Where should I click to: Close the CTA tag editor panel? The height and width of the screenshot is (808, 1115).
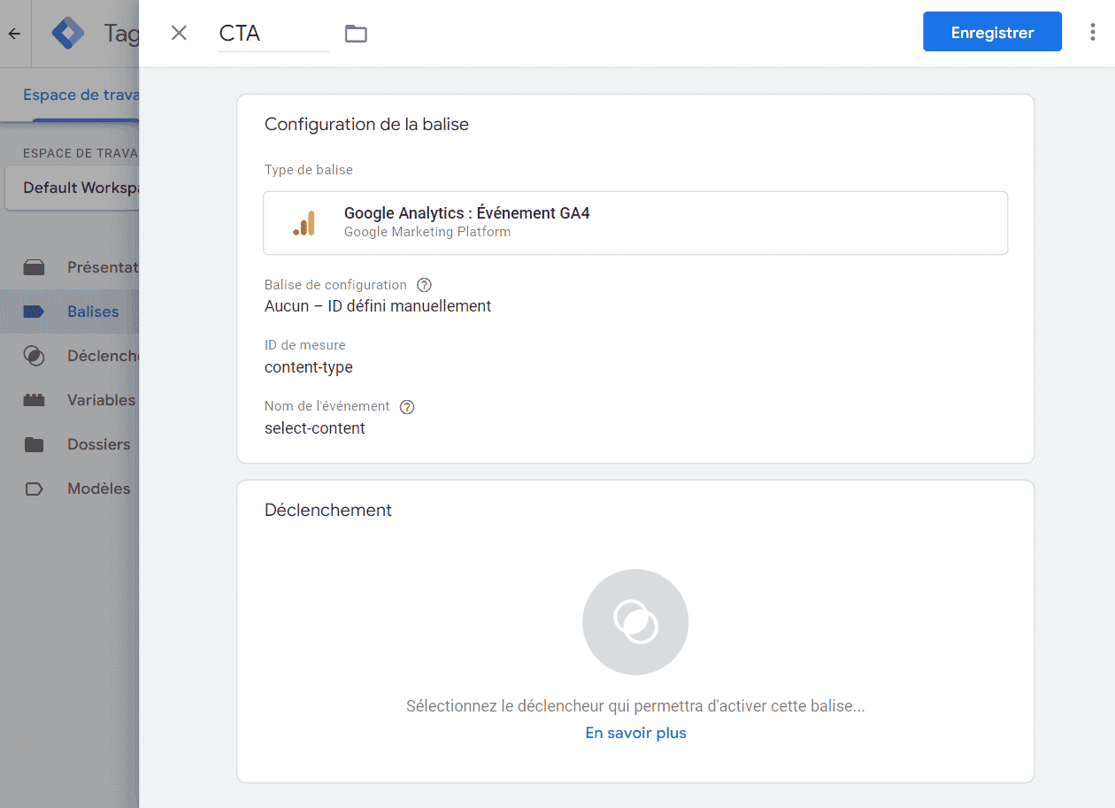click(179, 34)
